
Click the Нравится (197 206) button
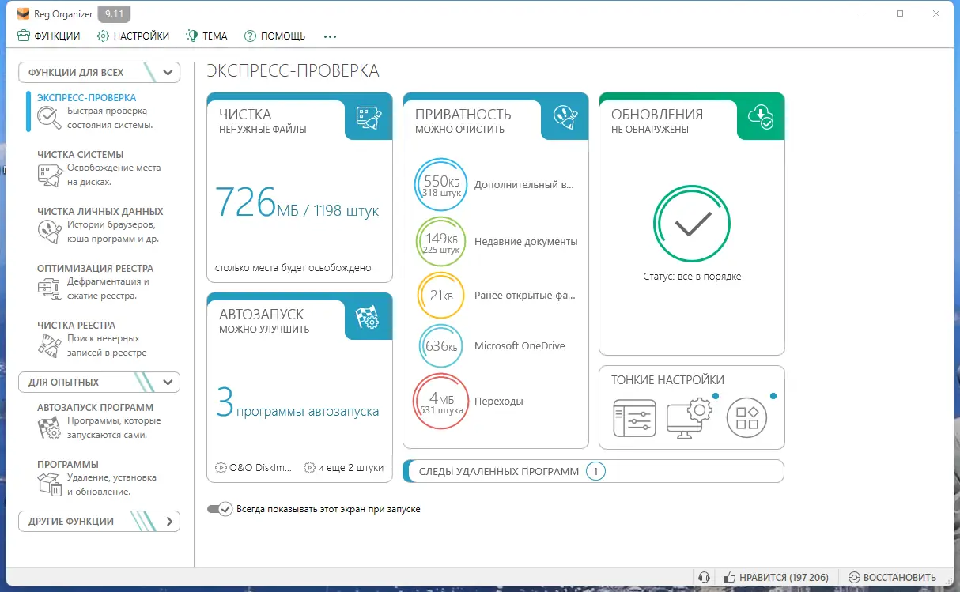776,578
